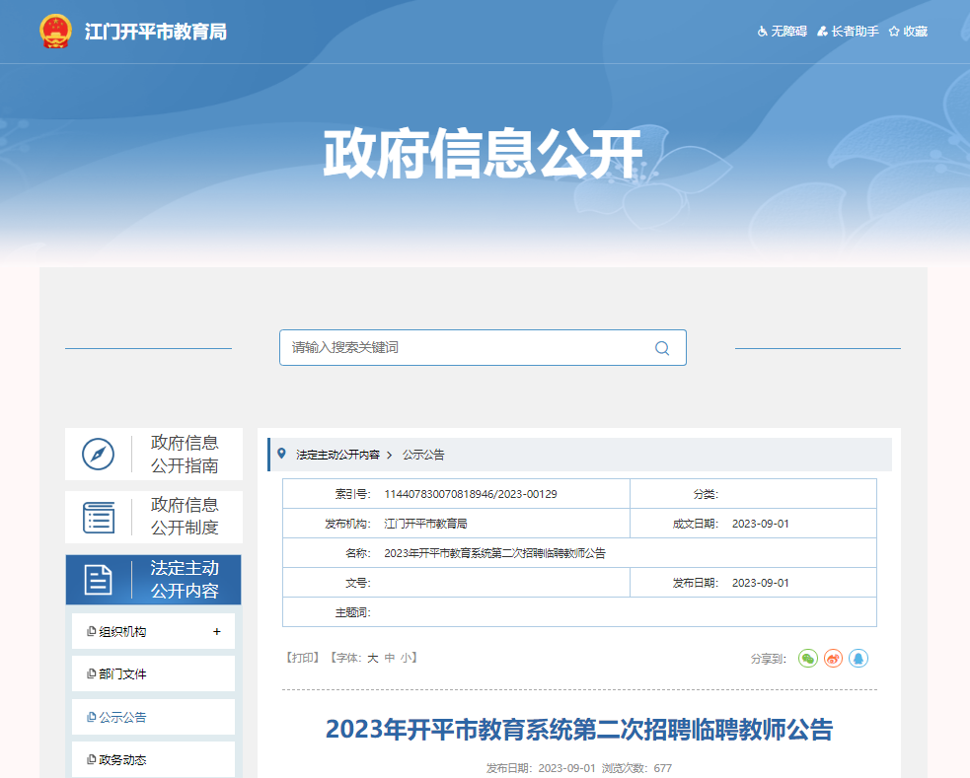Viewport: 970px width, 778px height.
Task: Open 无障碍 accessibility mode
Action: pos(782,32)
